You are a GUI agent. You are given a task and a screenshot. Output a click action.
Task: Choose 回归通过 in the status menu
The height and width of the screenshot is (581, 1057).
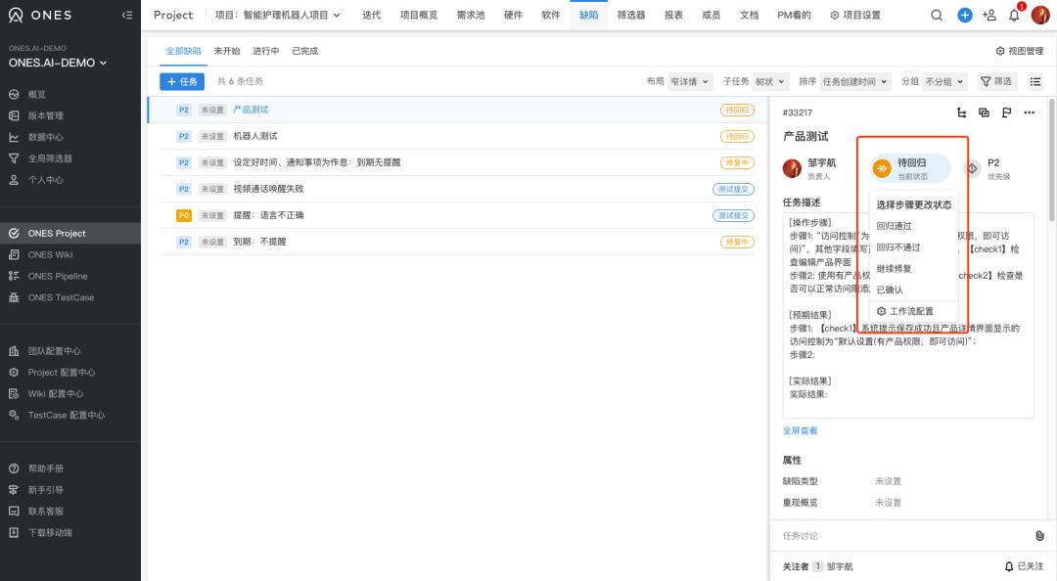click(913, 227)
